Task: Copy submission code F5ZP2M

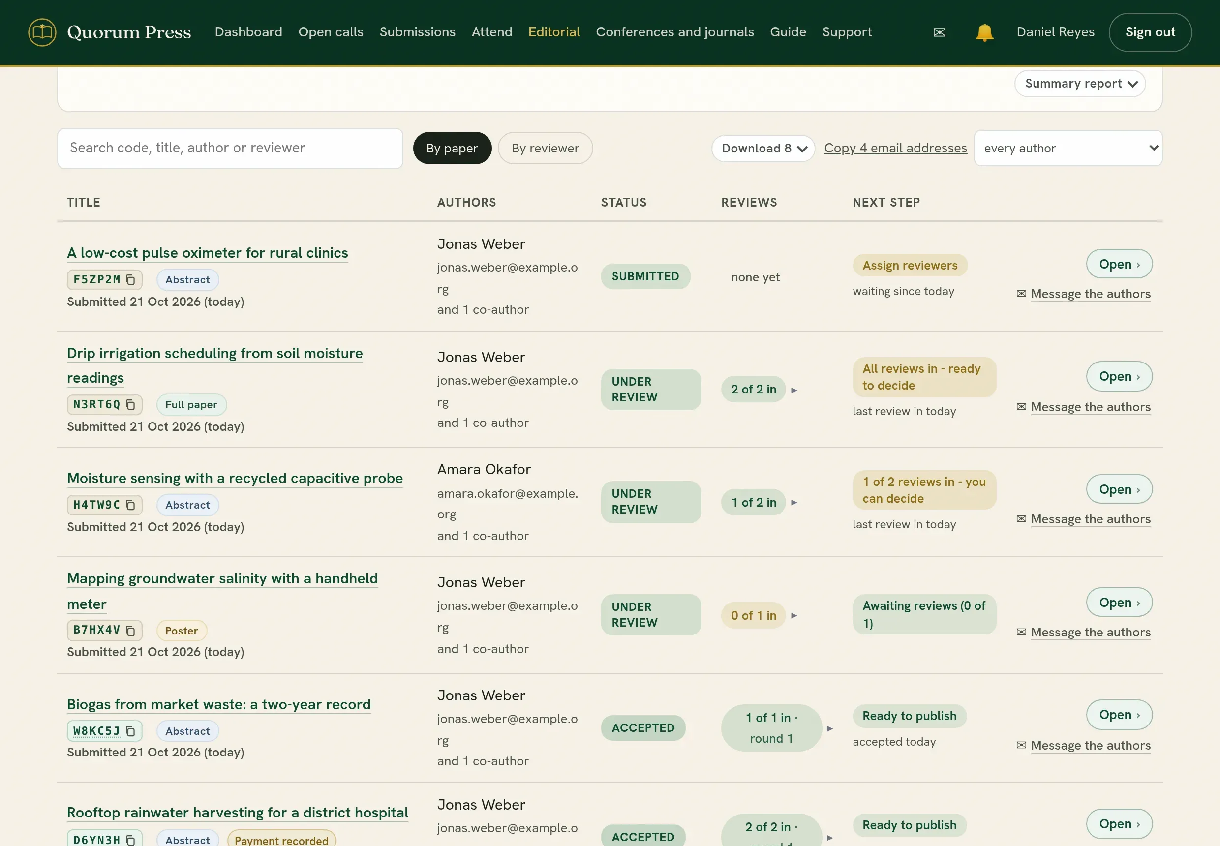Action: tap(130, 279)
